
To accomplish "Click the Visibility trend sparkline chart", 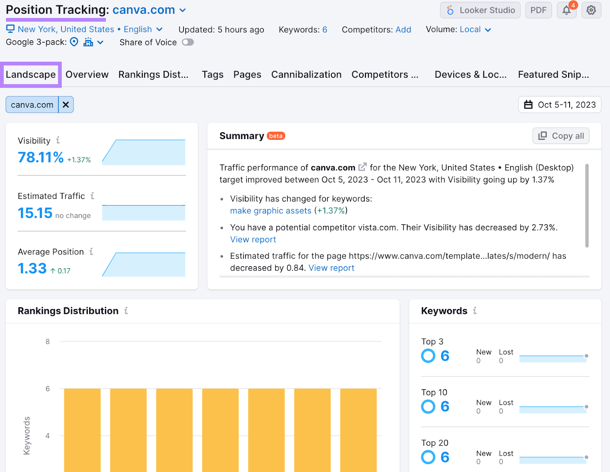I will [144, 152].
